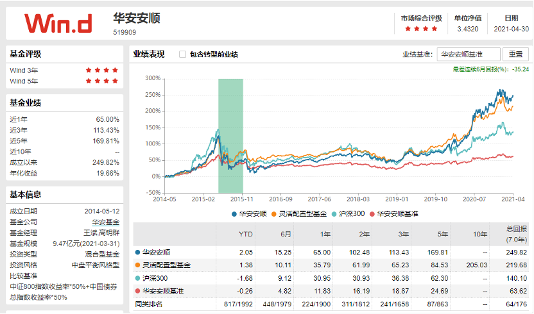The image size is (534, 314).
Task: Click the Wind 5年 star rating
Action: [x=102, y=81]
